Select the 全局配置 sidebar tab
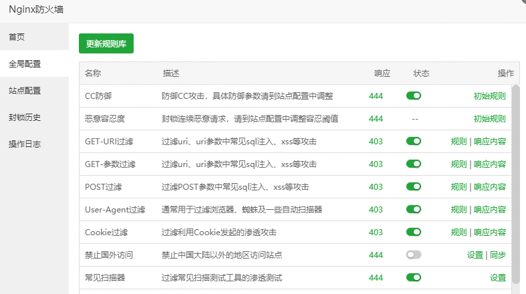Screen dimensions: 526x294 point(34,63)
